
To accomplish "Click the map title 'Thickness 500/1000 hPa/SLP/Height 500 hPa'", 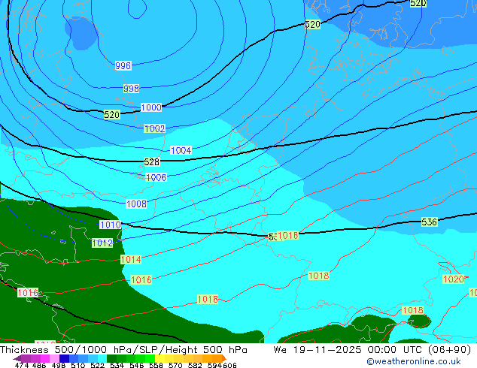I will point(123,350).
